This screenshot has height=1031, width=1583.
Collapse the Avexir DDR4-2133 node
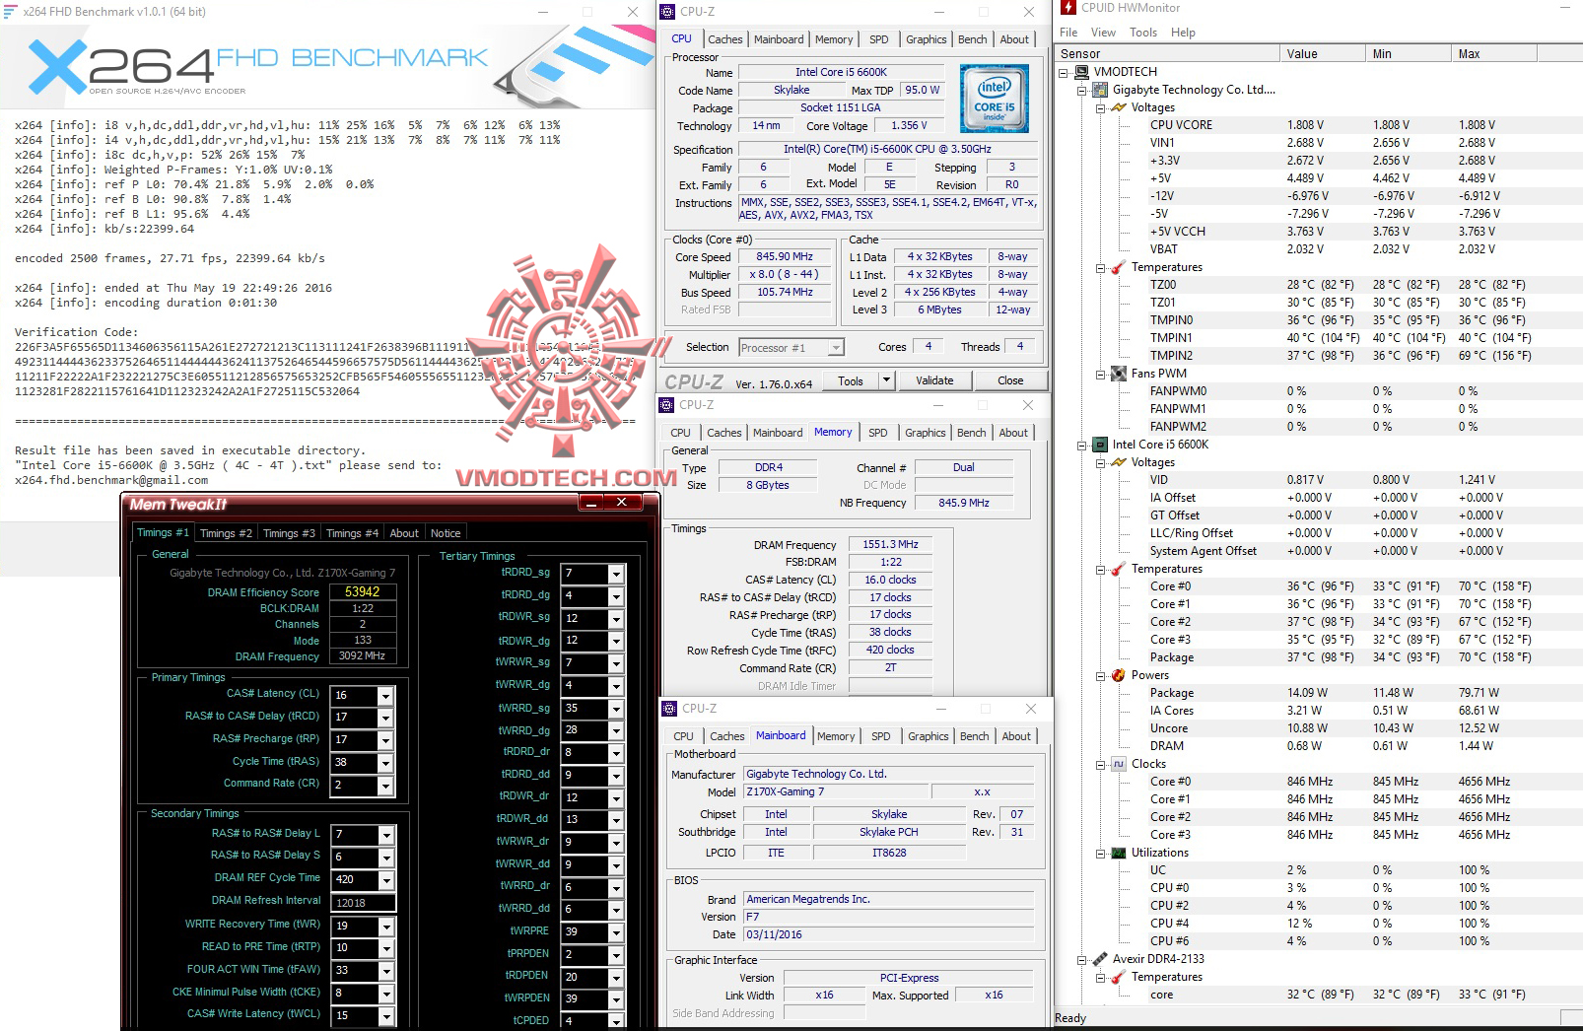[x=1082, y=959]
